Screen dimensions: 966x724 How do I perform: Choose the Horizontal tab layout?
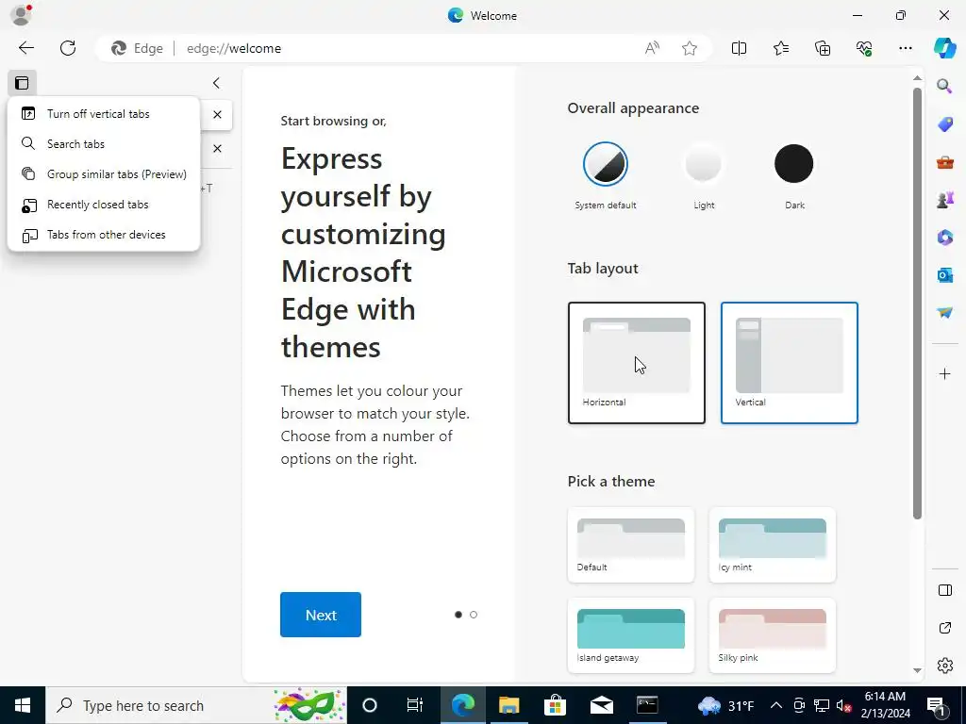(x=637, y=363)
